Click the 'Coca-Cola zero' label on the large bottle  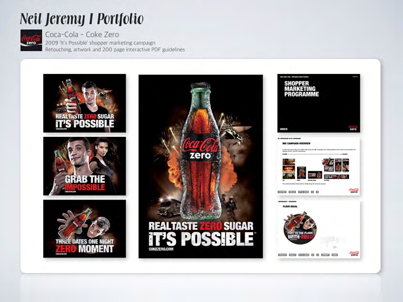coord(201,148)
